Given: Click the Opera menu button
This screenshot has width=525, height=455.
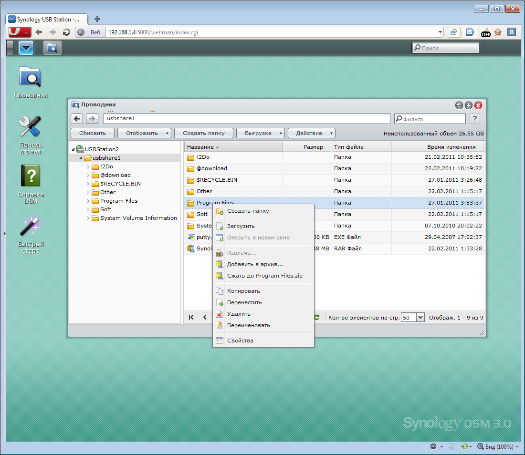Looking at the screenshot, I should point(20,32).
